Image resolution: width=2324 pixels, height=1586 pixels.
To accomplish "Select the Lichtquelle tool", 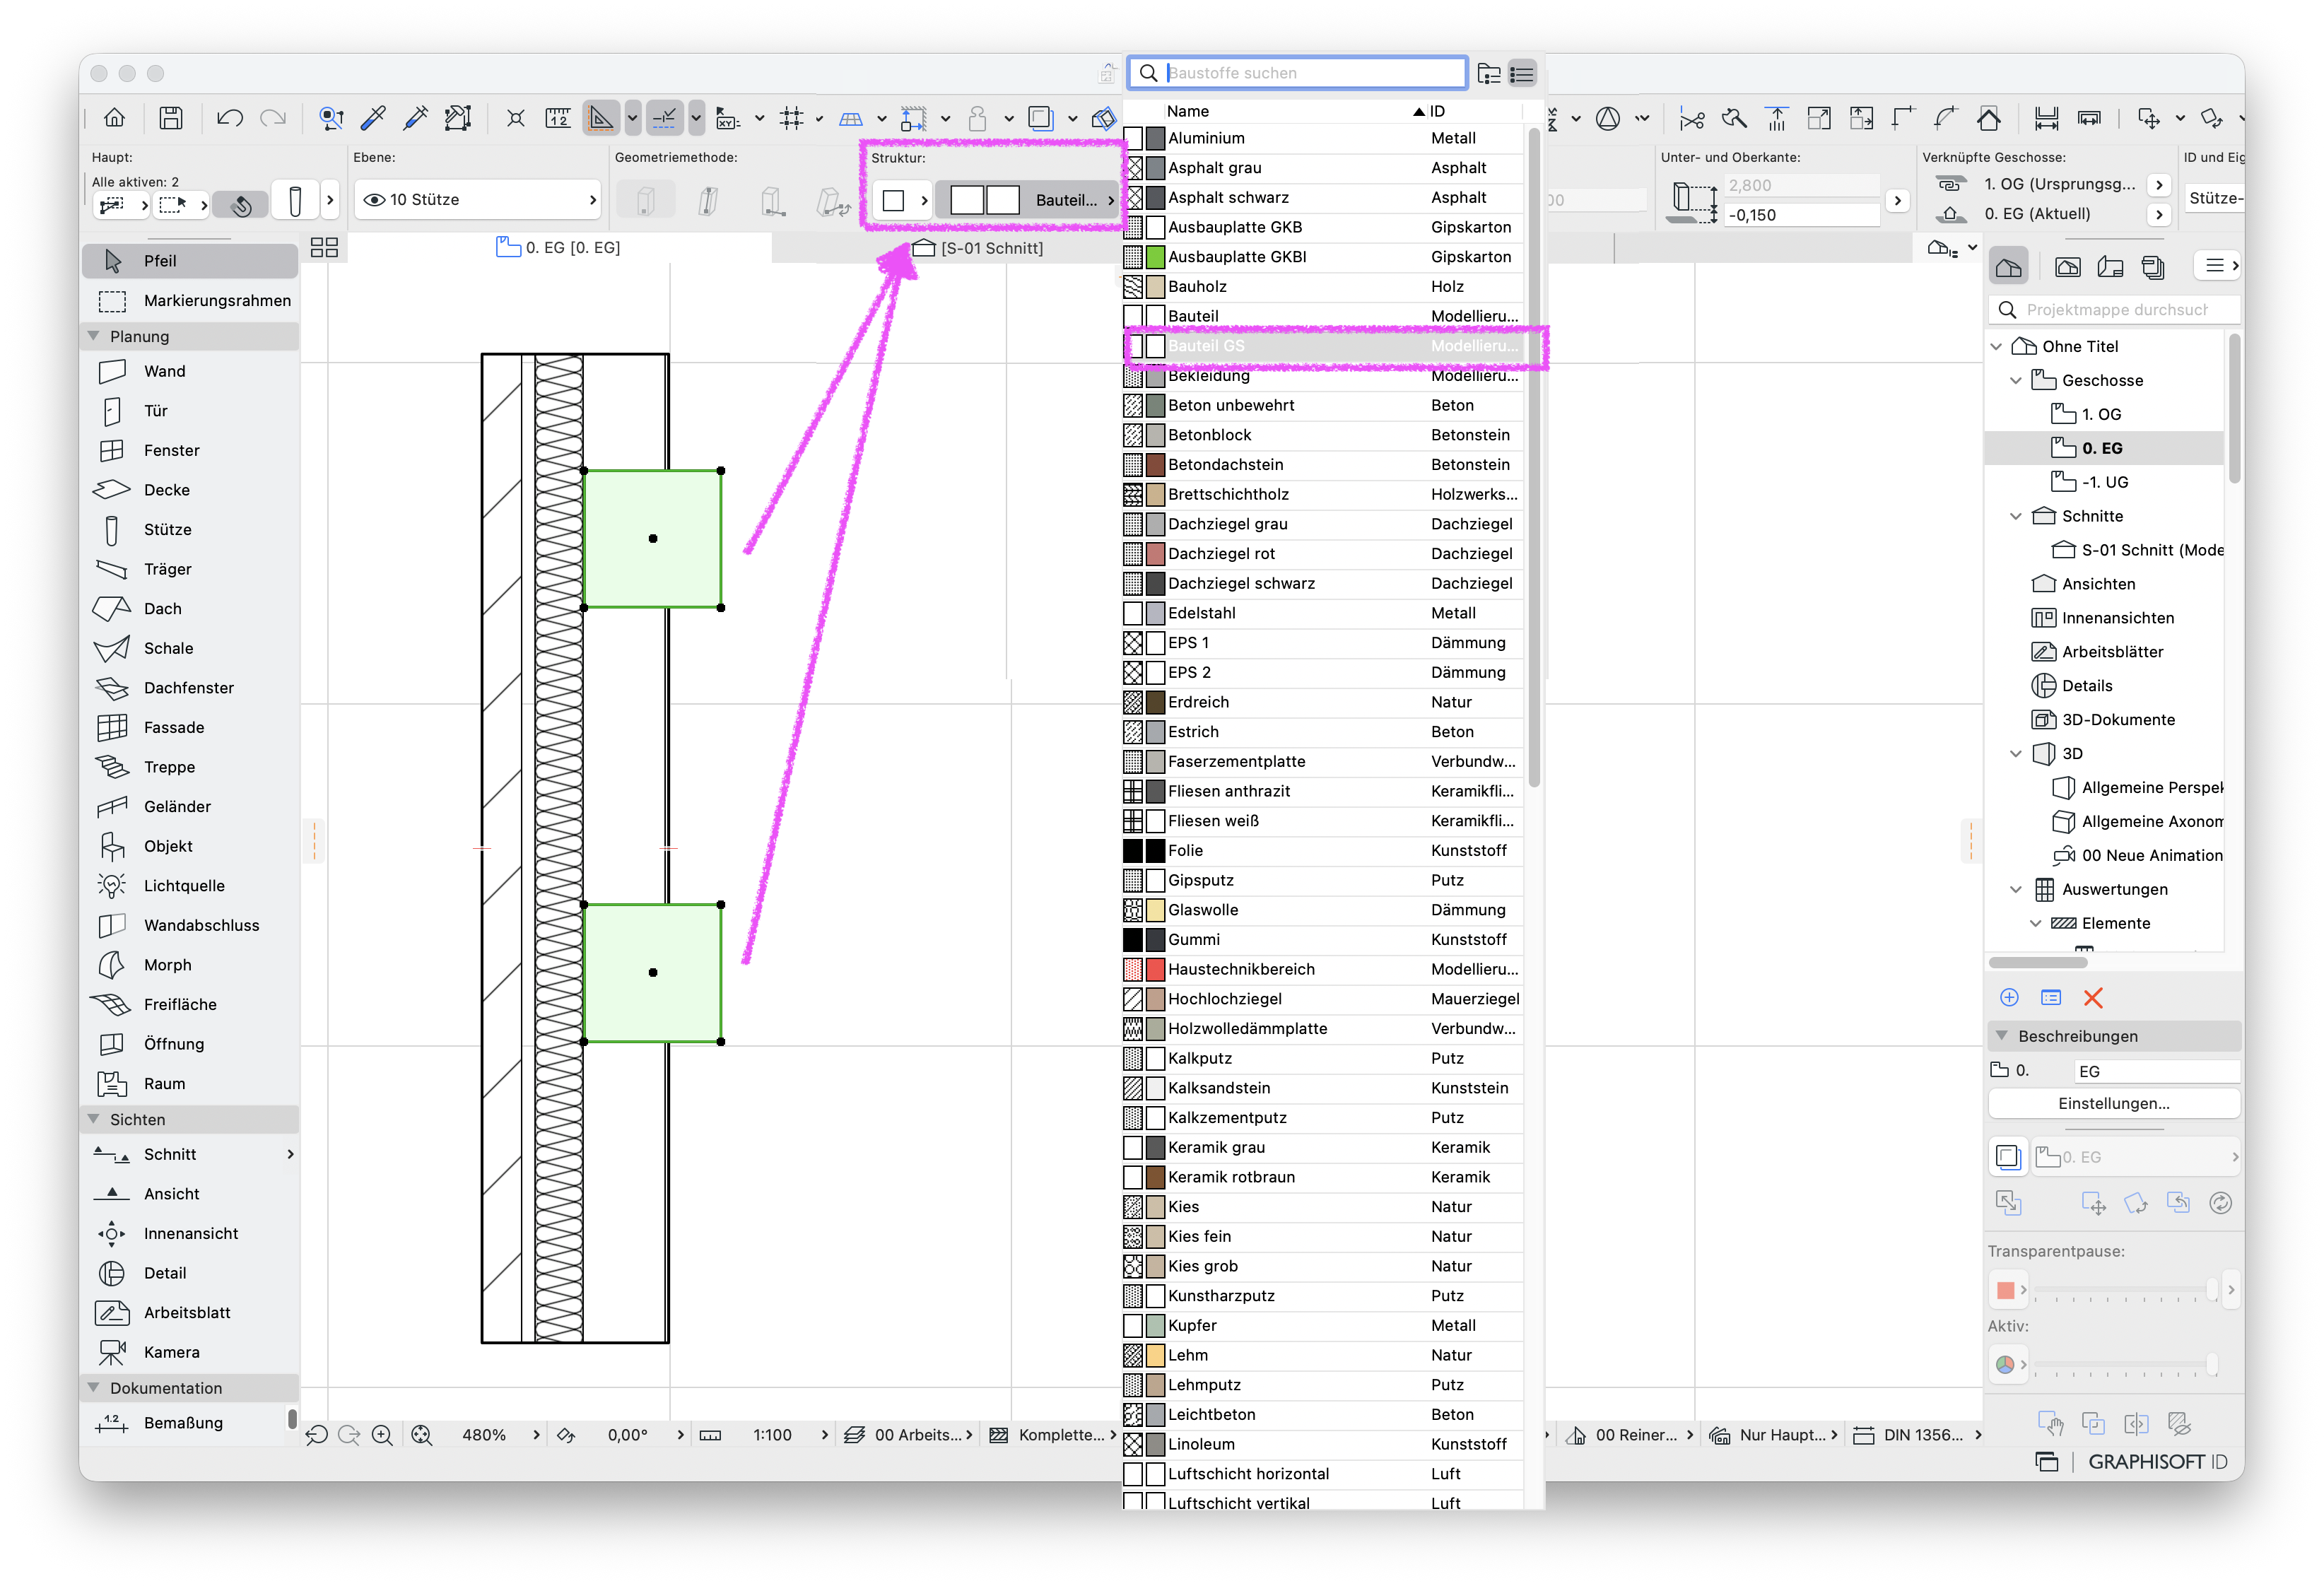I will (x=190, y=886).
